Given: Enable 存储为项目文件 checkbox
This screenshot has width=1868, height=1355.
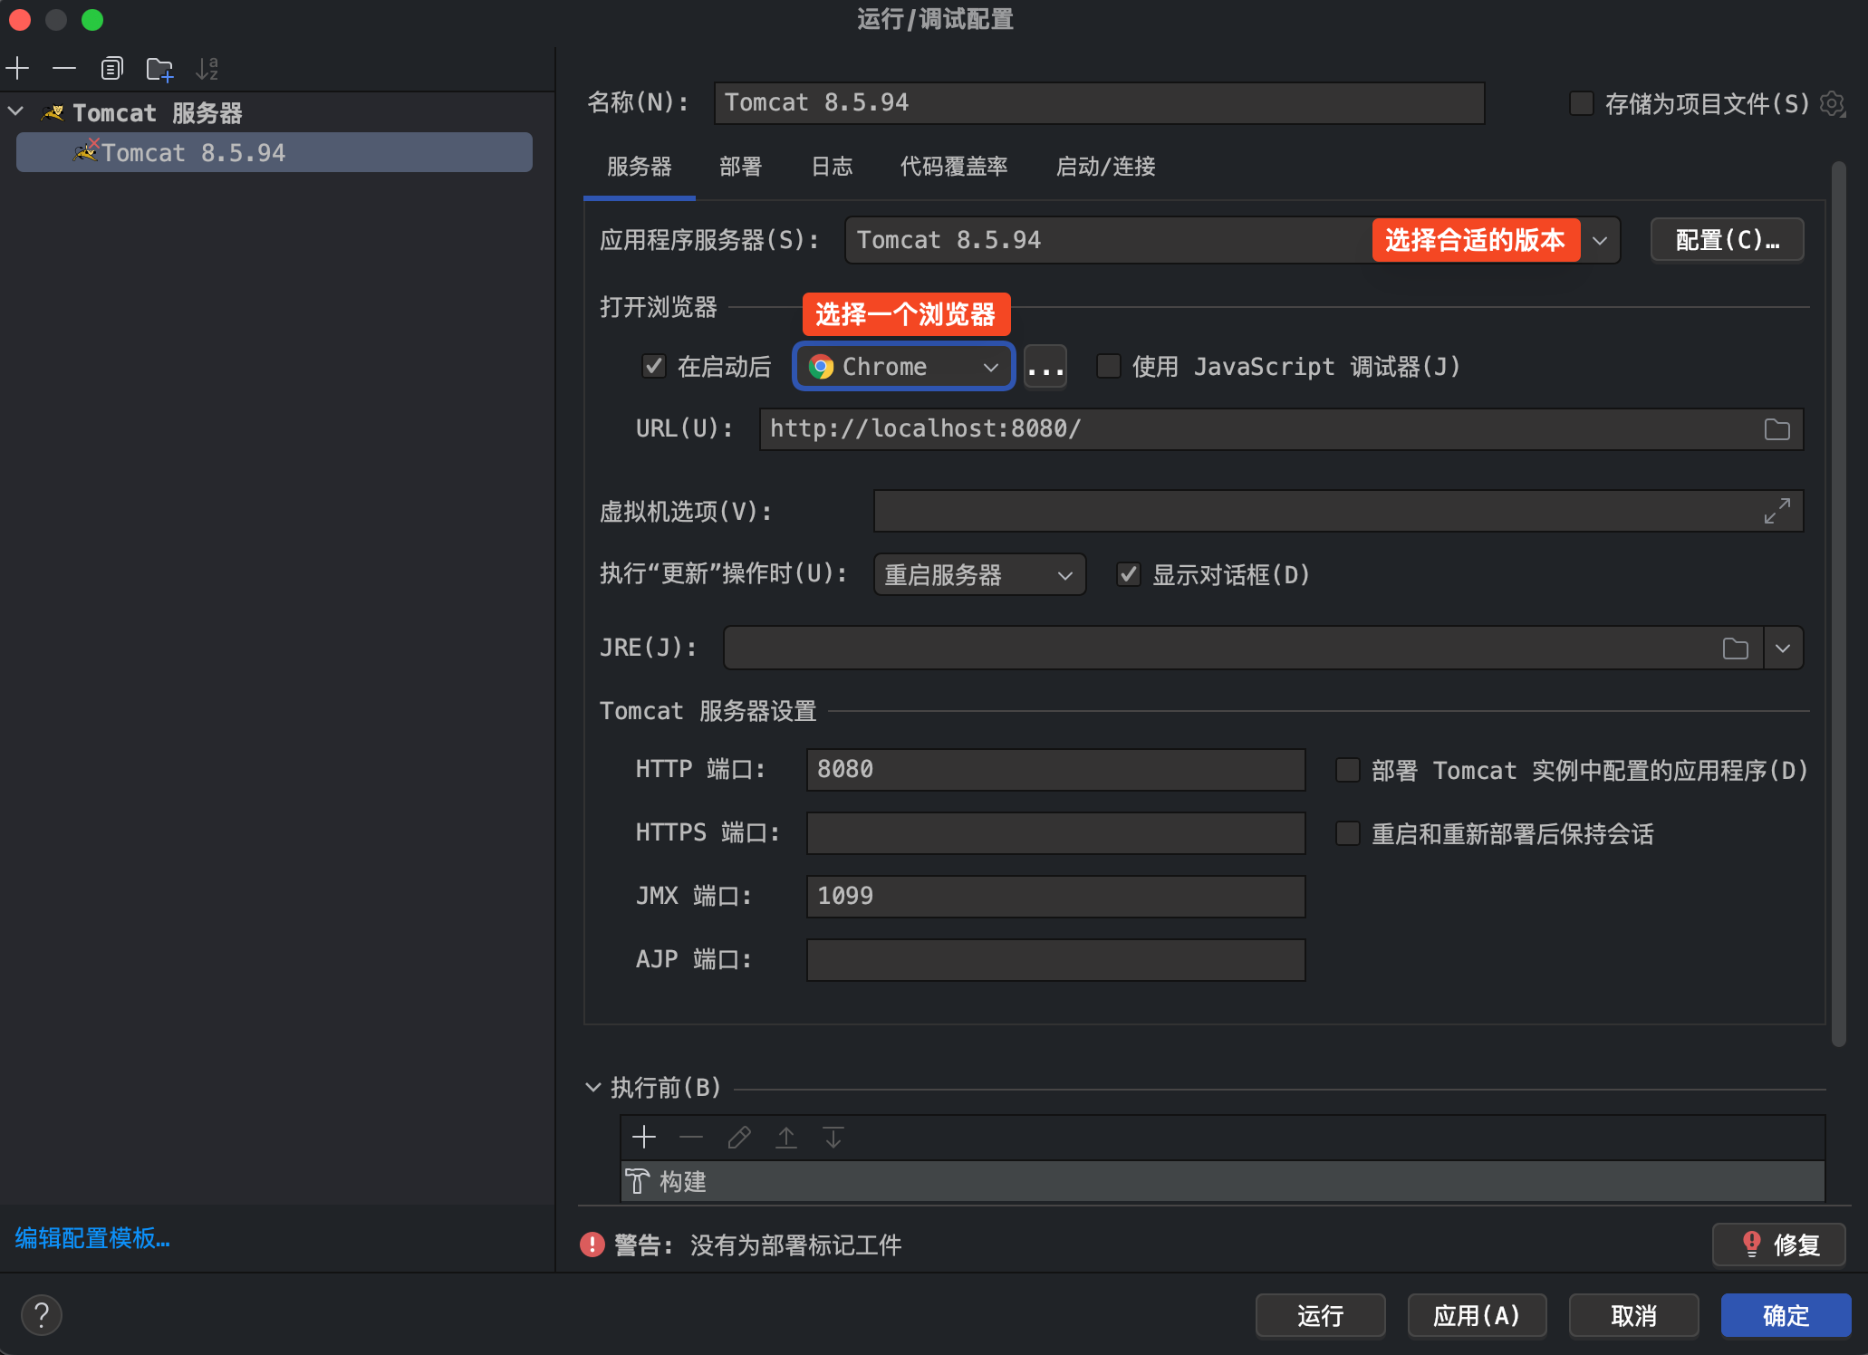Looking at the screenshot, I should [x=1582, y=103].
